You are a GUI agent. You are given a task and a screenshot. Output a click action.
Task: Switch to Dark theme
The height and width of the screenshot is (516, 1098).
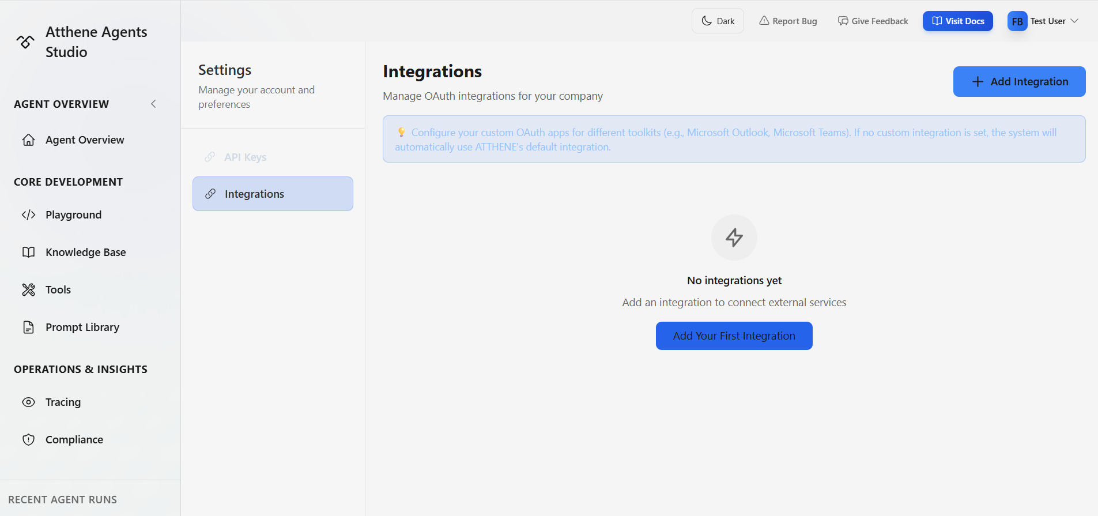pyautogui.click(x=718, y=21)
